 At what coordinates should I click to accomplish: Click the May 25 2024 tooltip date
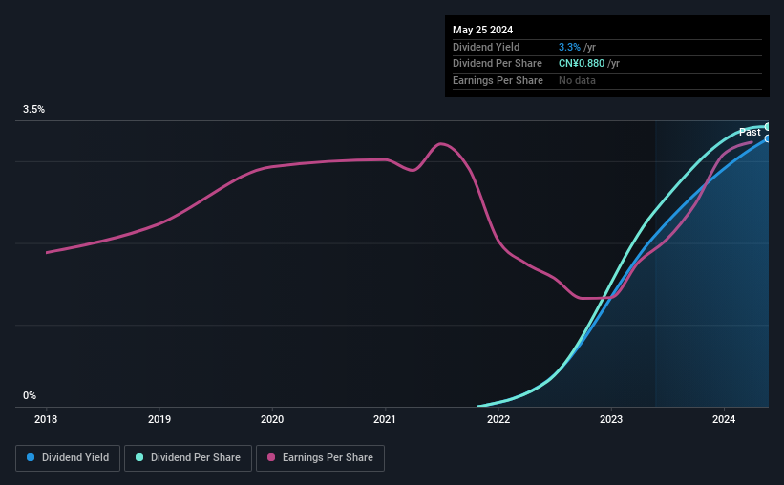click(x=482, y=30)
